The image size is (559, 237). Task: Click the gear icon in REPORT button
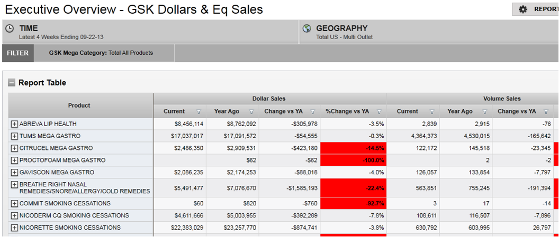tap(522, 10)
